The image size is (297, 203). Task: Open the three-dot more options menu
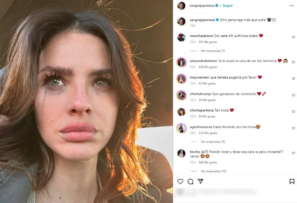coord(291,6)
